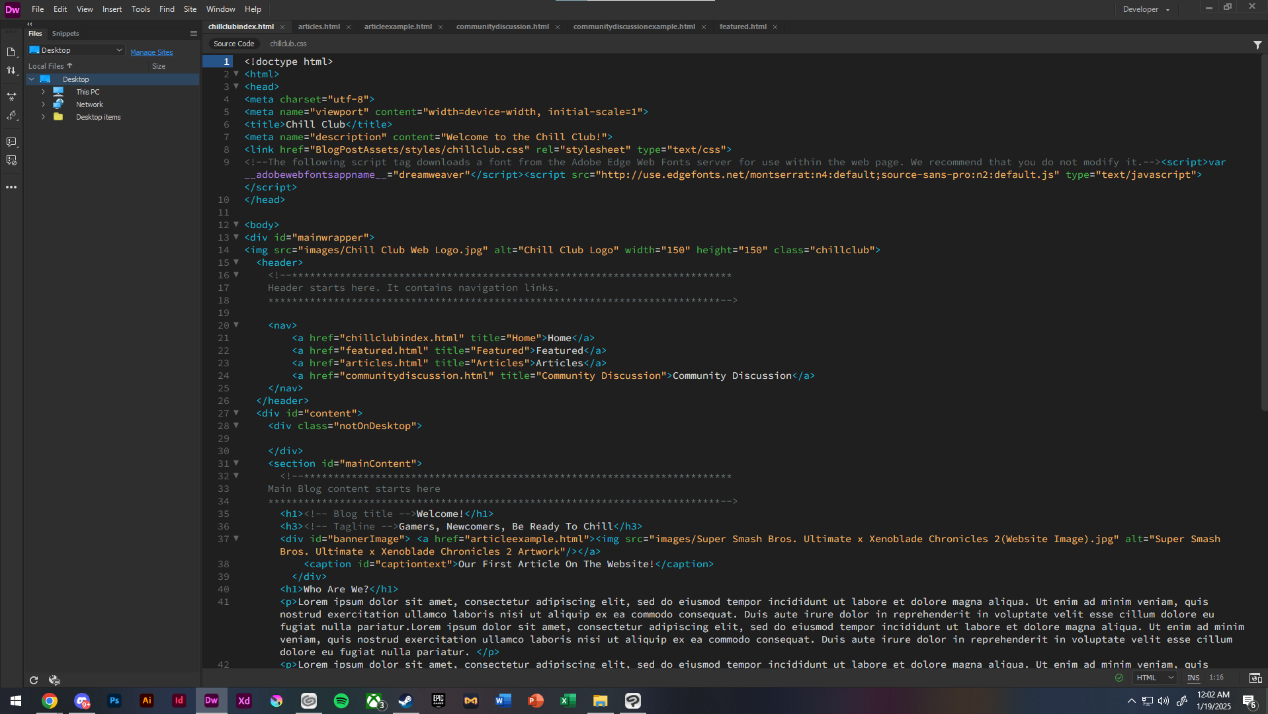This screenshot has width=1268, height=714.
Task: Switch to featured.html document tab
Action: (743, 26)
